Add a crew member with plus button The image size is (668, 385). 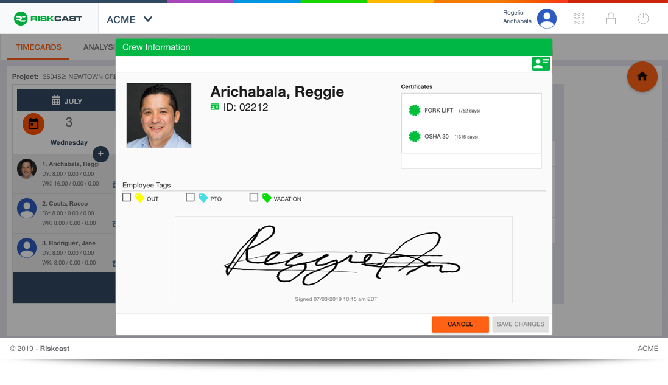click(100, 154)
